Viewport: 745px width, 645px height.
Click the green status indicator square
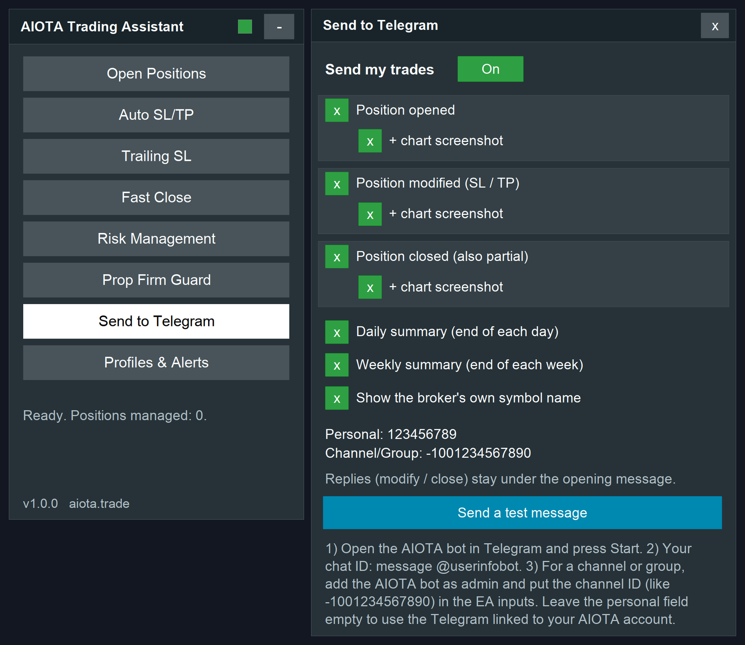(245, 27)
